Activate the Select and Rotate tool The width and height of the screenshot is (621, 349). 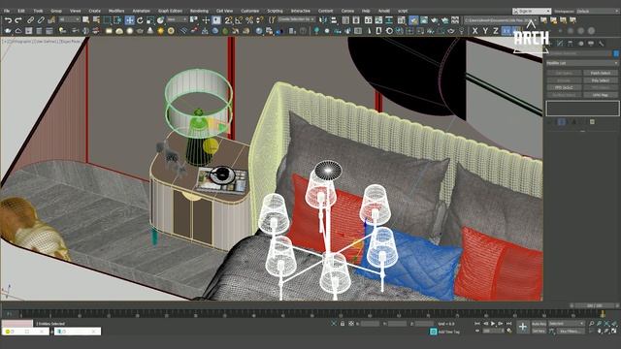pyautogui.click(x=140, y=19)
